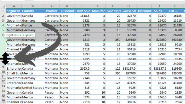Click the Manufacturing header cell in column F
The width and height of the screenshot is (185, 104).
pos(98,11)
